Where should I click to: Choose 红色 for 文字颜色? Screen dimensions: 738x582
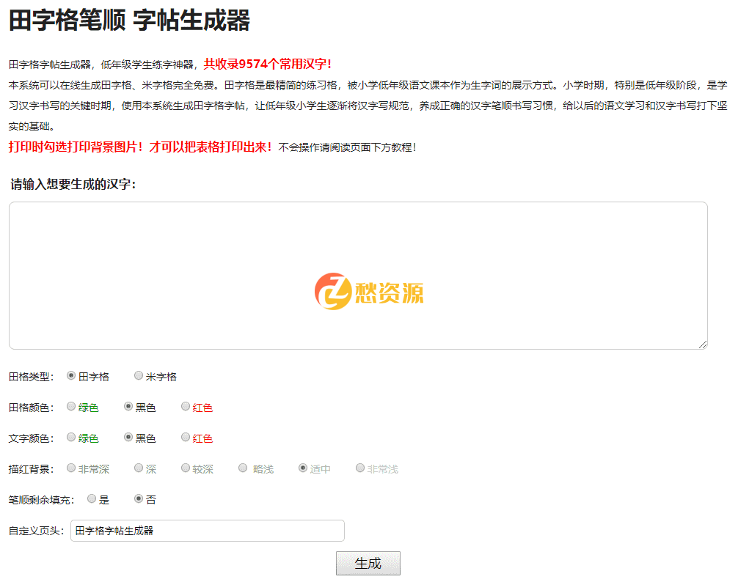pyautogui.click(x=185, y=436)
